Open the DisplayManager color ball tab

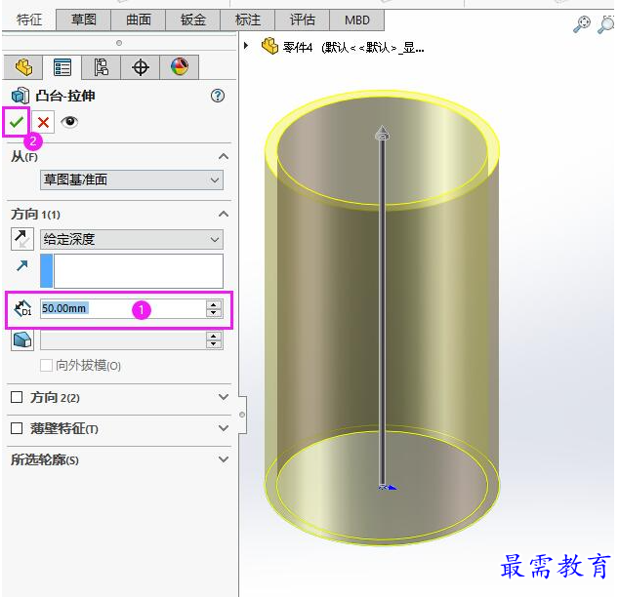(180, 67)
